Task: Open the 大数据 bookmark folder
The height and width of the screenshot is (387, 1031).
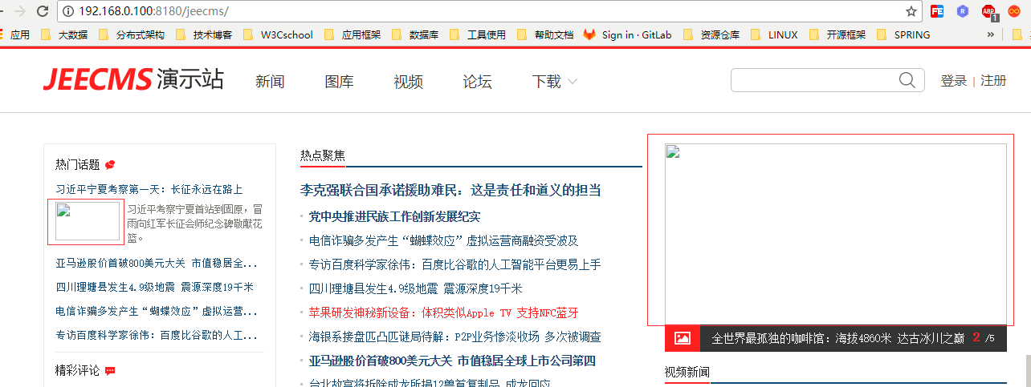Action: (64, 34)
